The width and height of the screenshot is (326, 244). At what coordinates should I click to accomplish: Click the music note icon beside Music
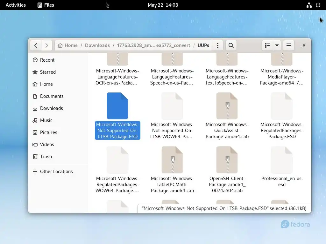(35, 120)
